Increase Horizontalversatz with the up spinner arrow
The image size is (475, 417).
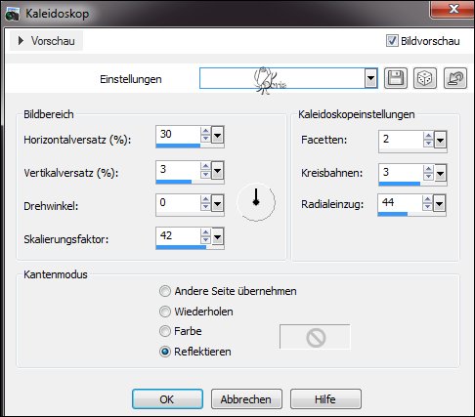205,131
